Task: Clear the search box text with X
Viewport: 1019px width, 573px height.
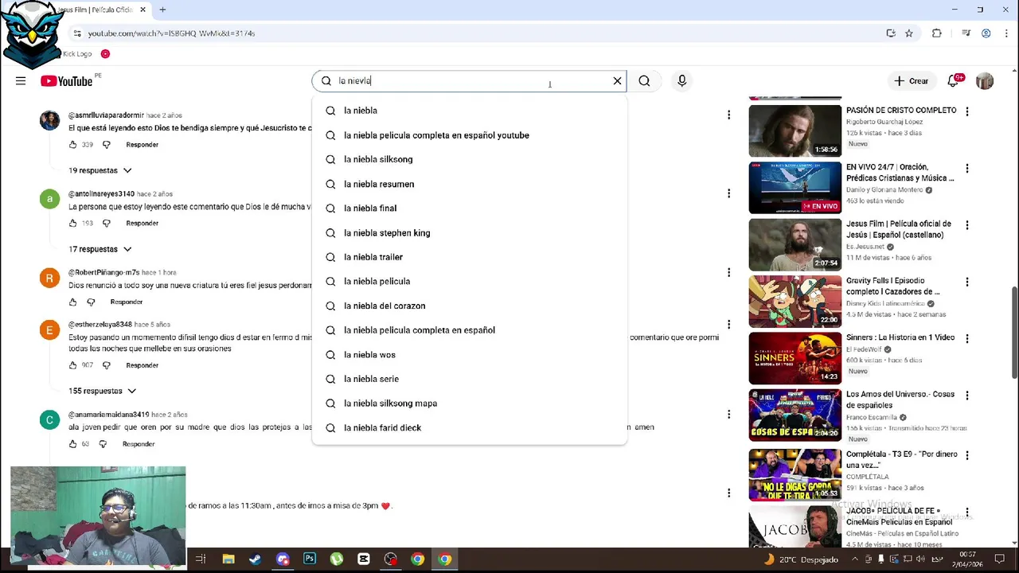Action: click(617, 81)
